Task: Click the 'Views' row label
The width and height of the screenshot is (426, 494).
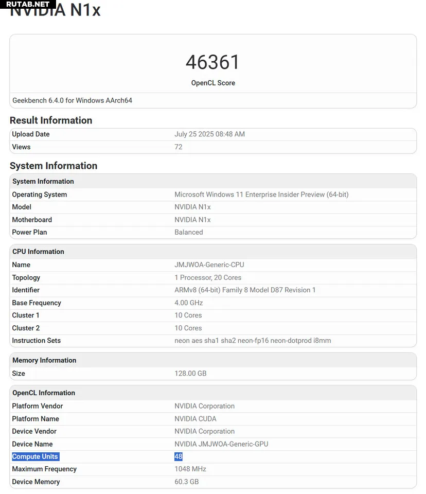Action: point(21,147)
